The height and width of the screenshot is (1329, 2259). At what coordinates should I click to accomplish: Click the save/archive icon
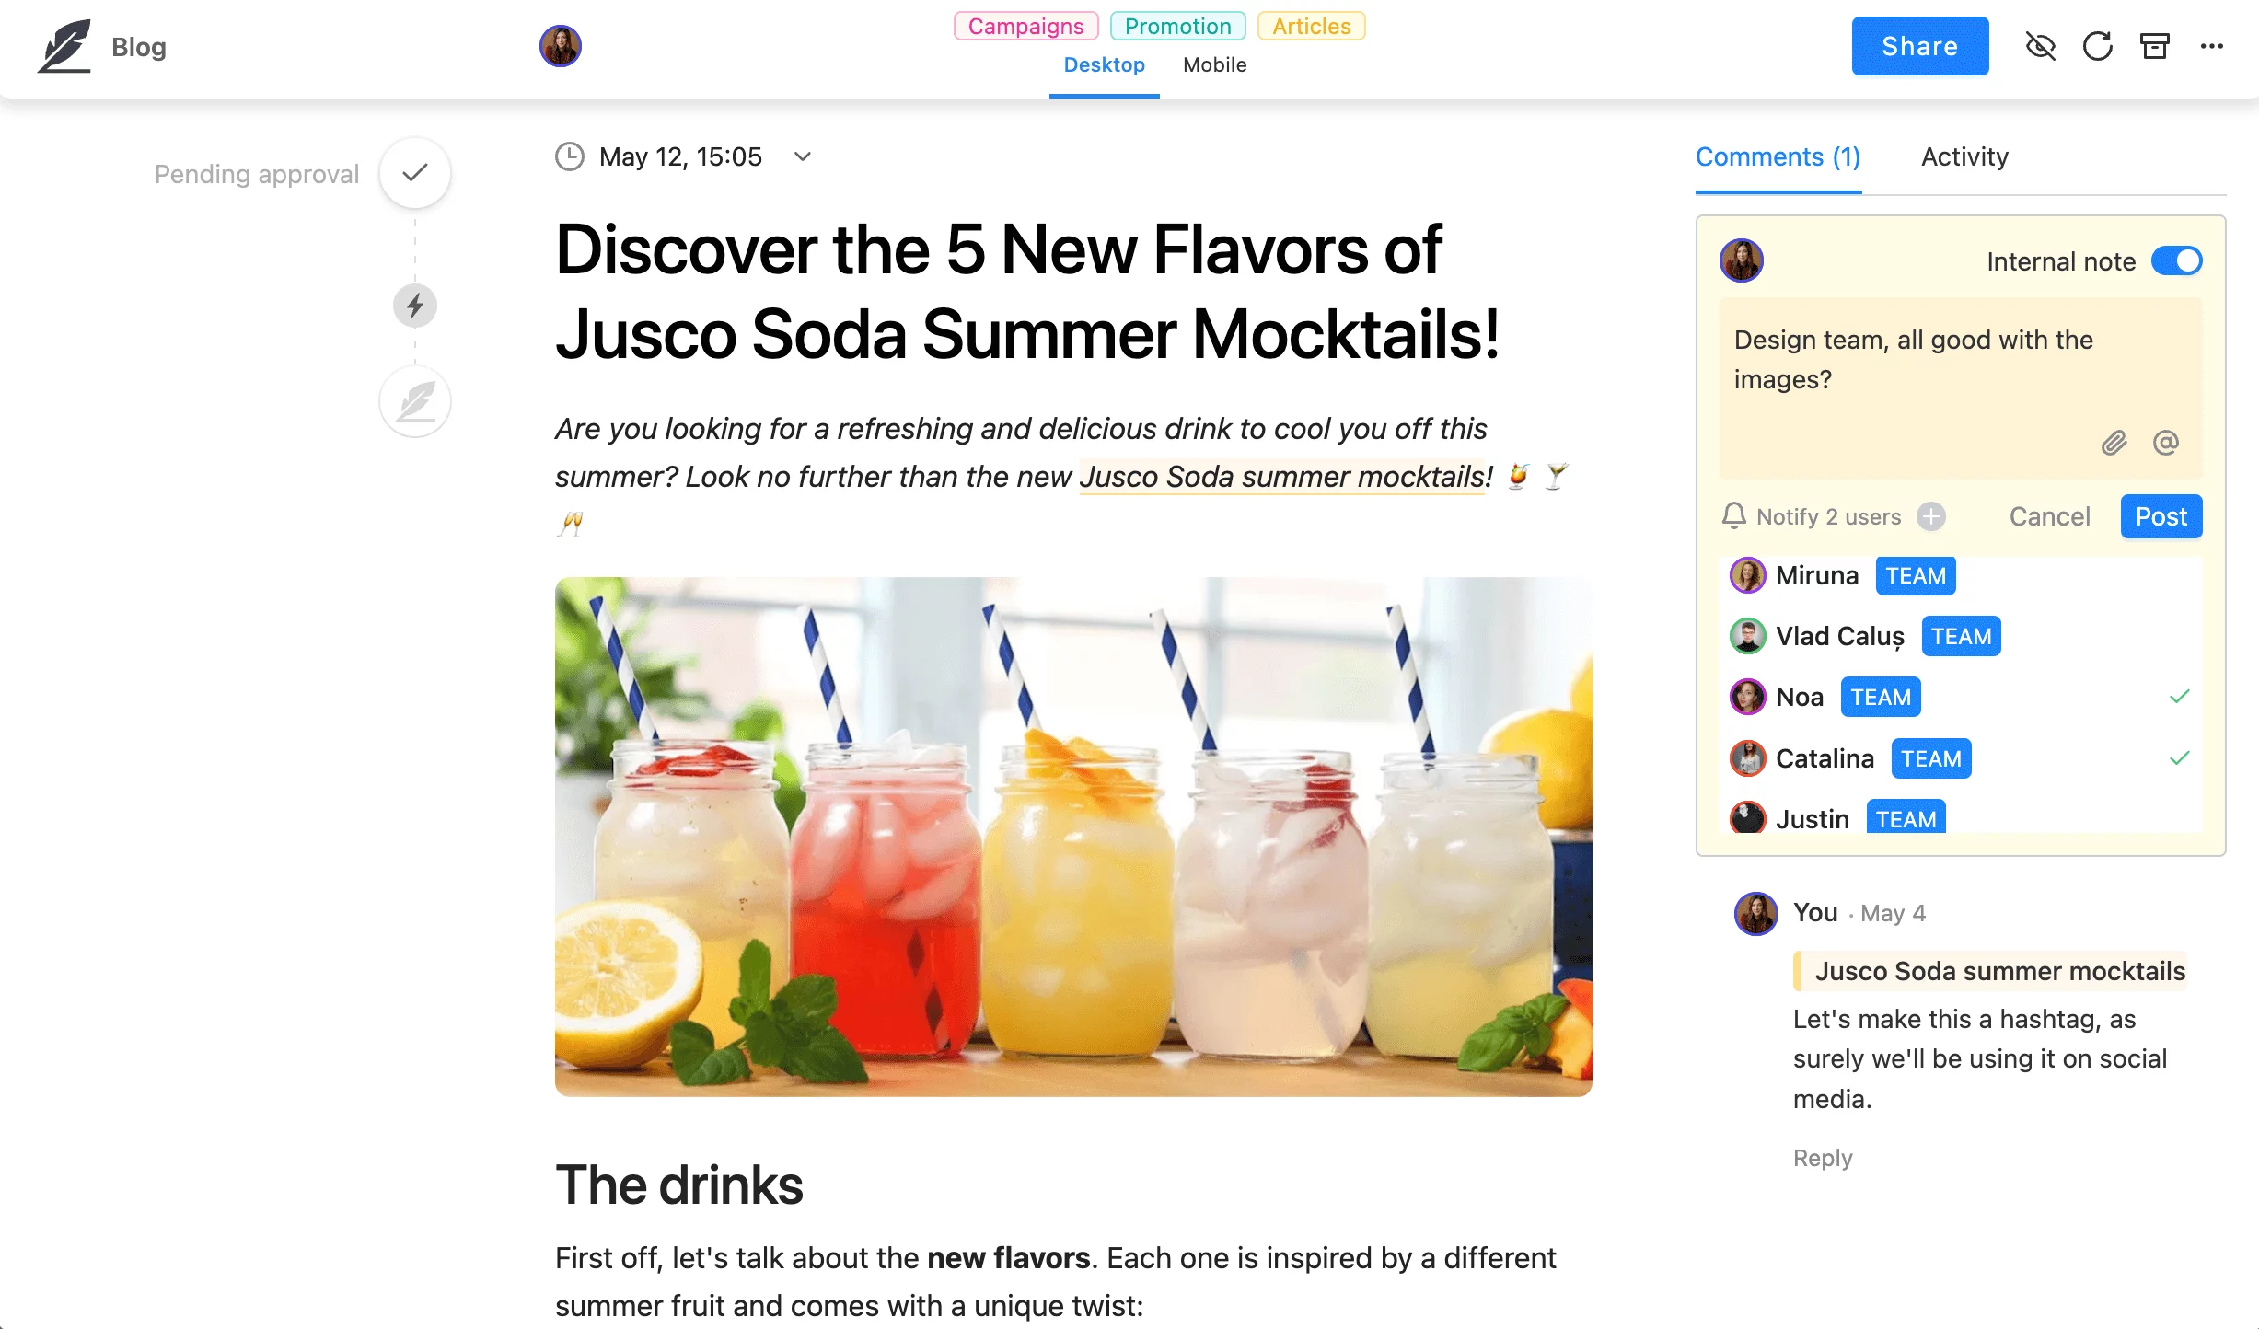coord(2155,46)
